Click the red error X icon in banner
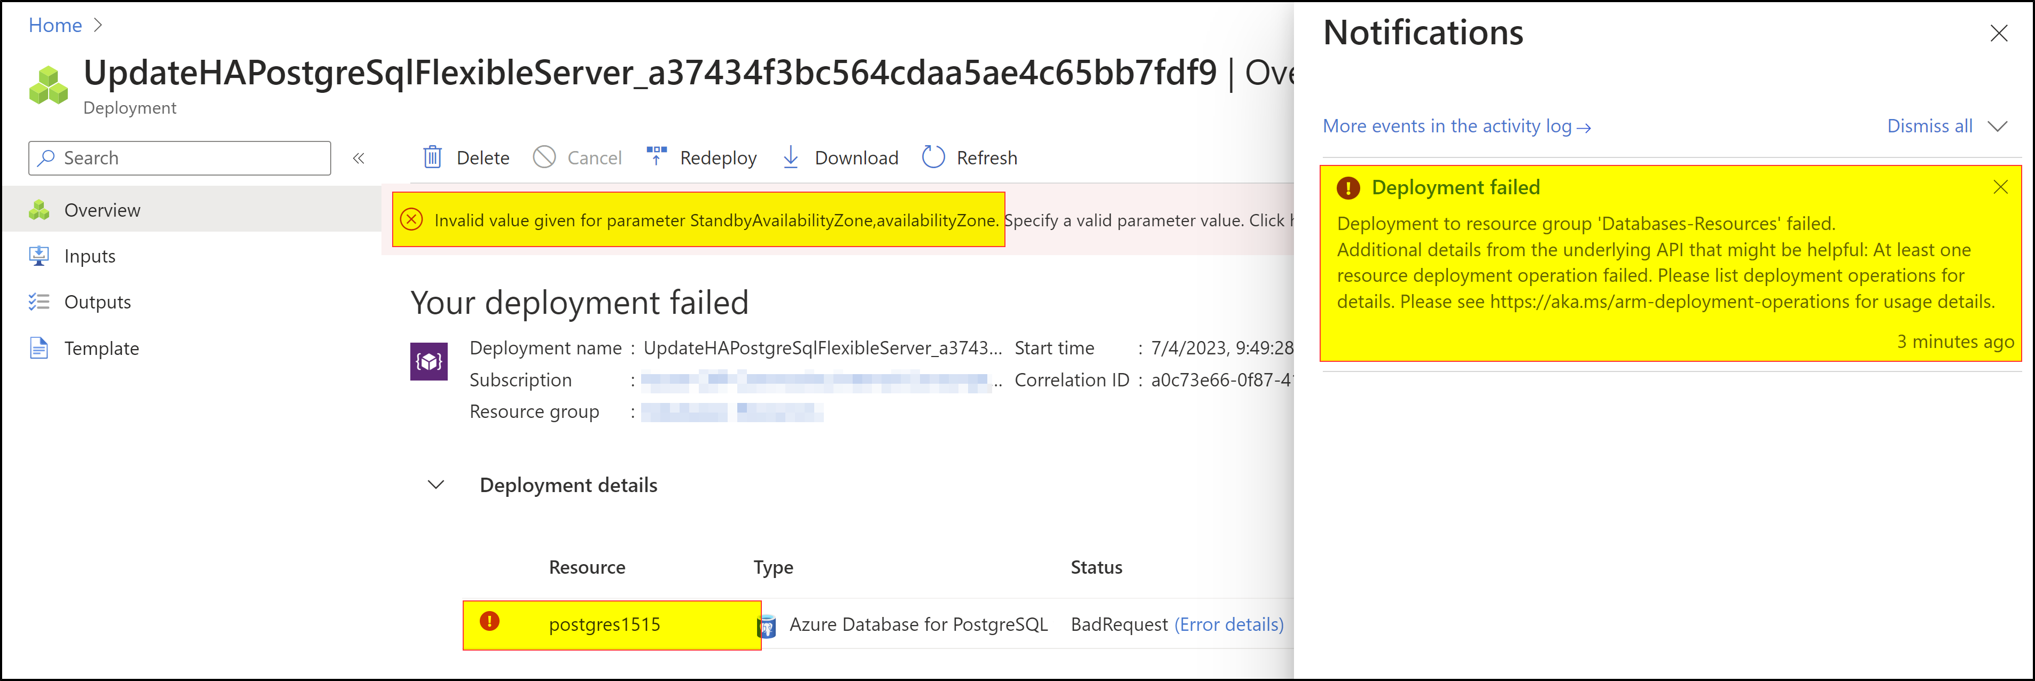The height and width of the screenshot is (681, 2035). click(411, 219)
